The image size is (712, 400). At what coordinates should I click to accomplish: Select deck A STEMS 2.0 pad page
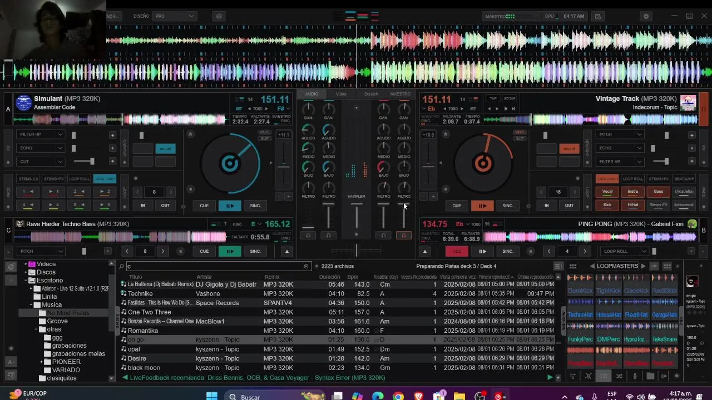[28, 179]
